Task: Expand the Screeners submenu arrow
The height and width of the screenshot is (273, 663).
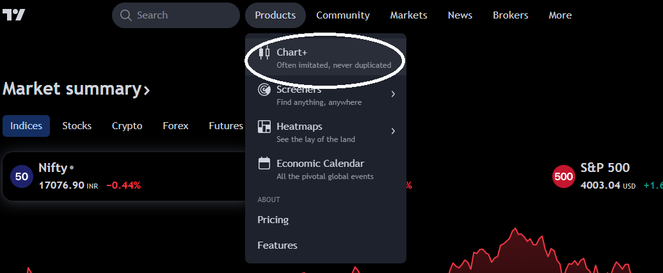Action: click(x=393, y=95)
